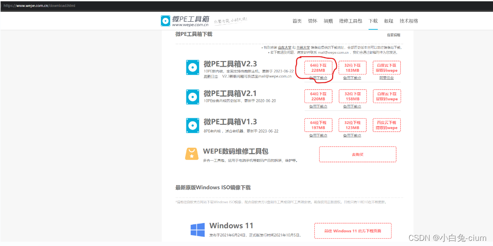Click 前往 Windows 11 官方下载页面 button
Viewport: 493px width, 246px height.
point(353,231)
